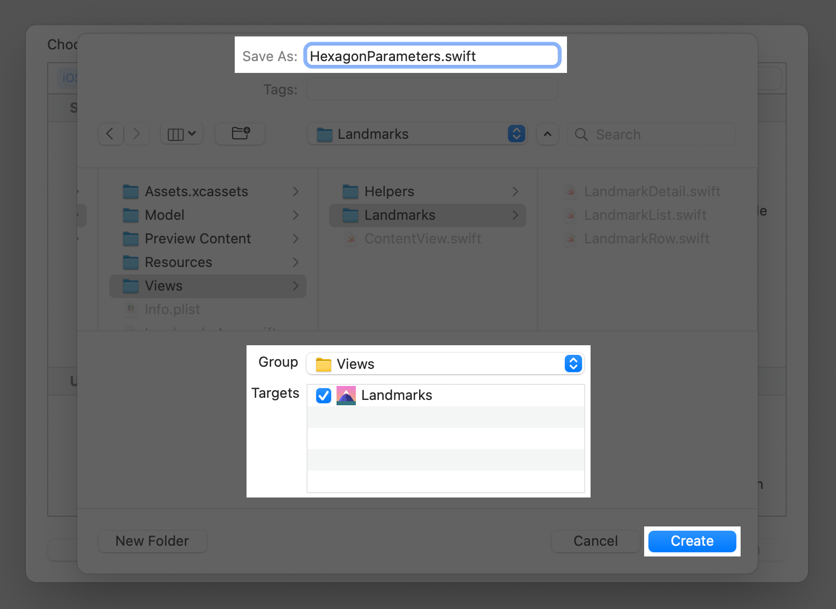The image size is (836, 609).
Task: Expand the Model folder chevron
Action: 295,215
